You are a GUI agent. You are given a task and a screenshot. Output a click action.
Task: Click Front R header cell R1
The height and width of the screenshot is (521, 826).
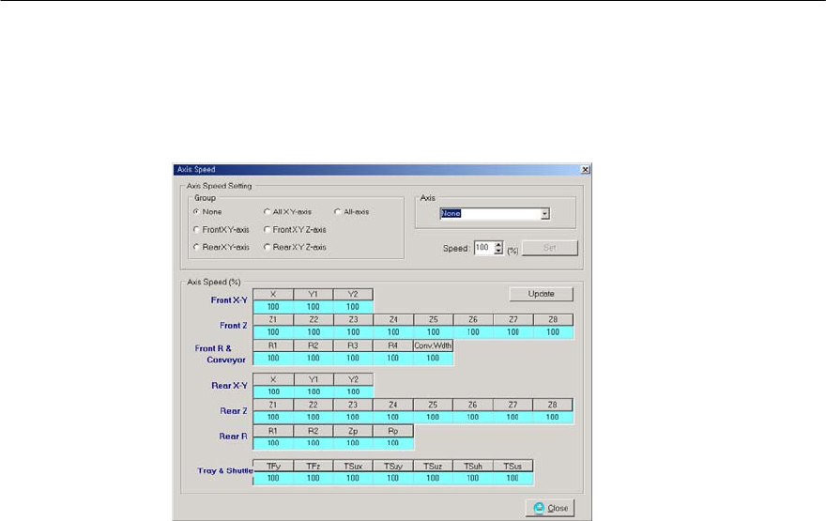click(273, 345)
